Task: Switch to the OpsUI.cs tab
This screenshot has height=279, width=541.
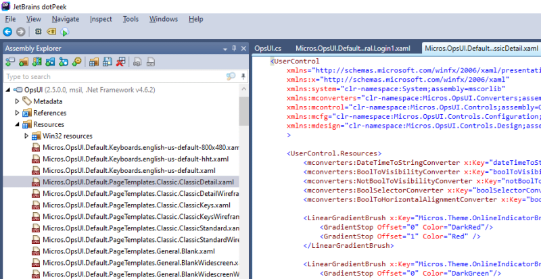Action: [x=268, y=48]
